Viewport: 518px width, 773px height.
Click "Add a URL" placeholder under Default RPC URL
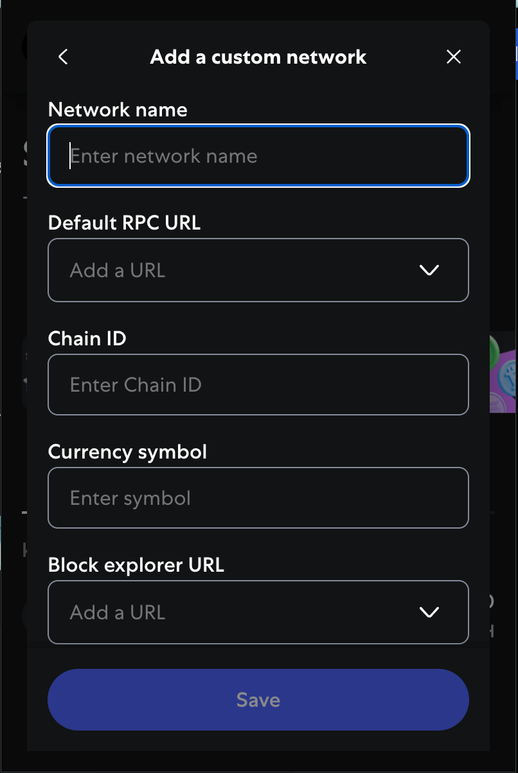point(118,270)
